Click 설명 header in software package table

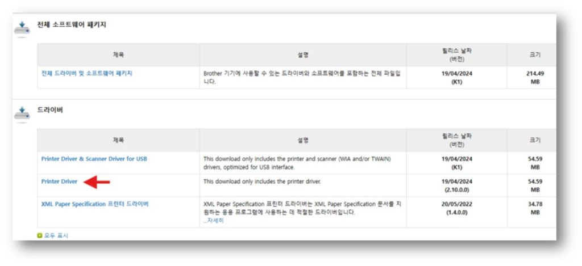303,55
